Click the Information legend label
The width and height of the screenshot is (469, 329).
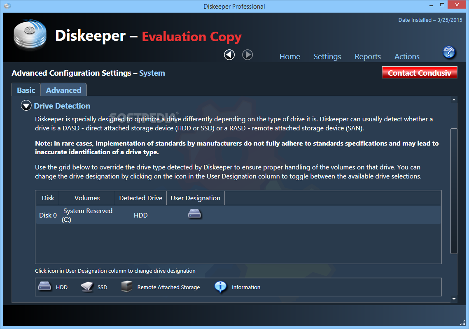[x=246, y=287]
